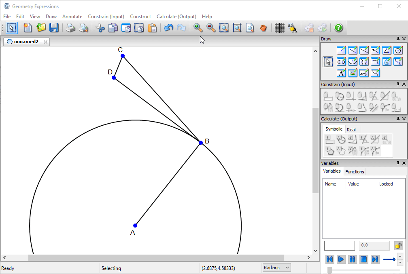The image size is (408, 274).
Task: Open the View menu
Action: pyautogui.click(x=35, y=16)
